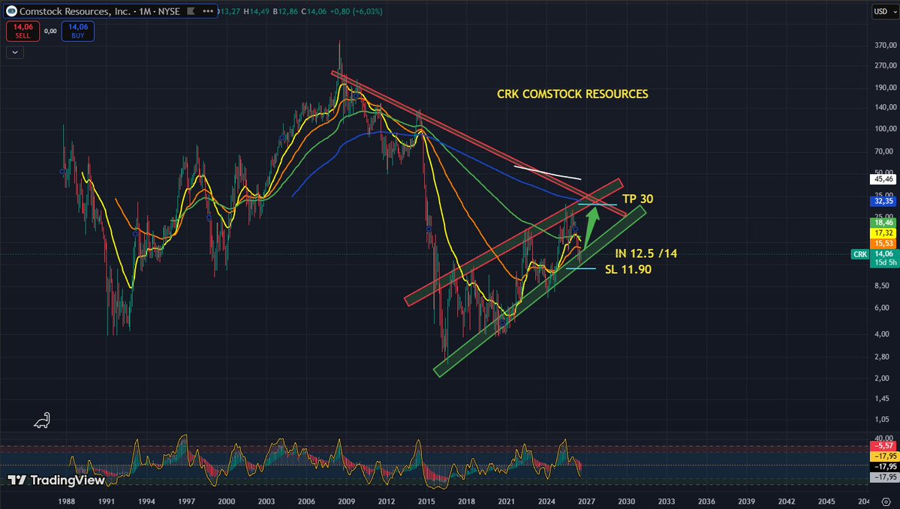
Task: Select the CRK COMSTOCK RESOURCES text annotation
Action: pyautogui.click(x=572, y=94)
